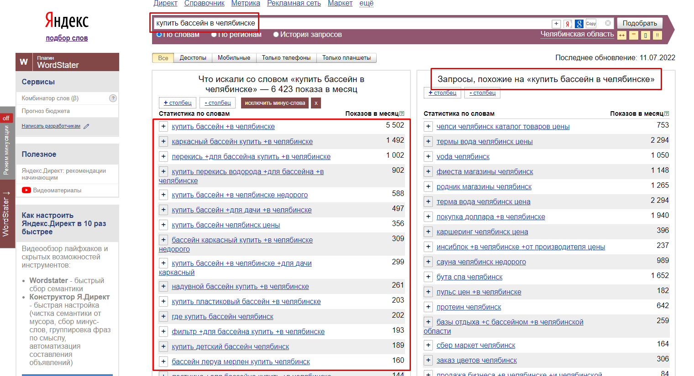Click plus beside 'купить бассейн челябинск цены'
Image resolution: width=694 pixels, height=376 pixels.
click(x=163, y=225)
